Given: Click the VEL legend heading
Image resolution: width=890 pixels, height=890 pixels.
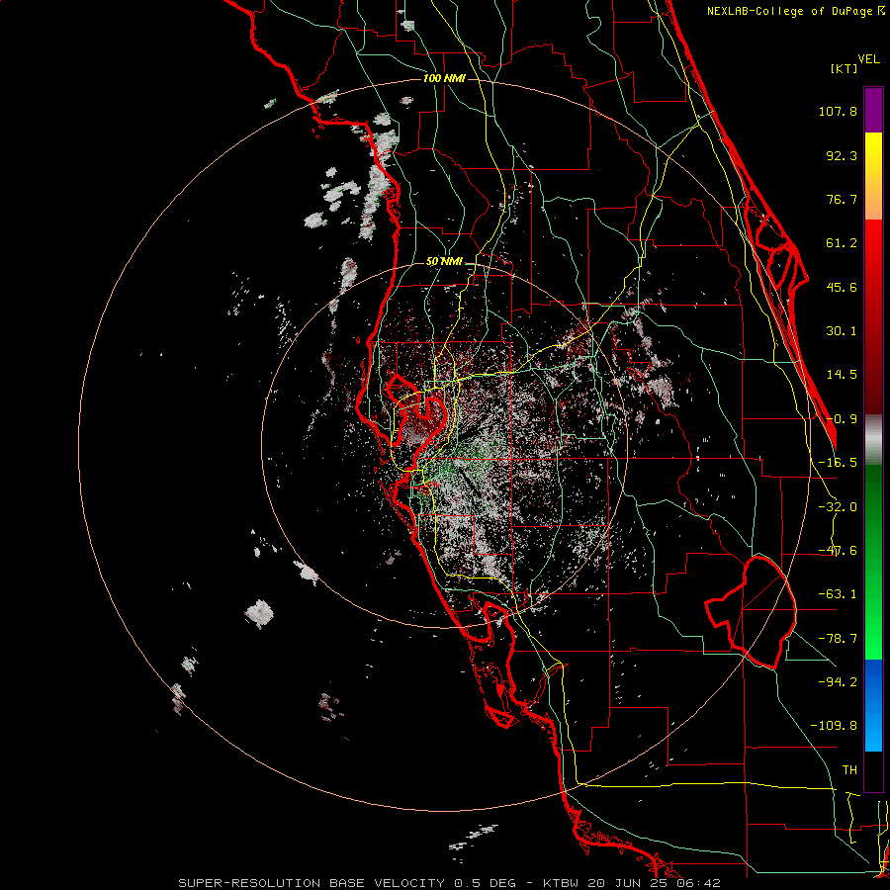Looking at the screenshot, I should (868, 59).
